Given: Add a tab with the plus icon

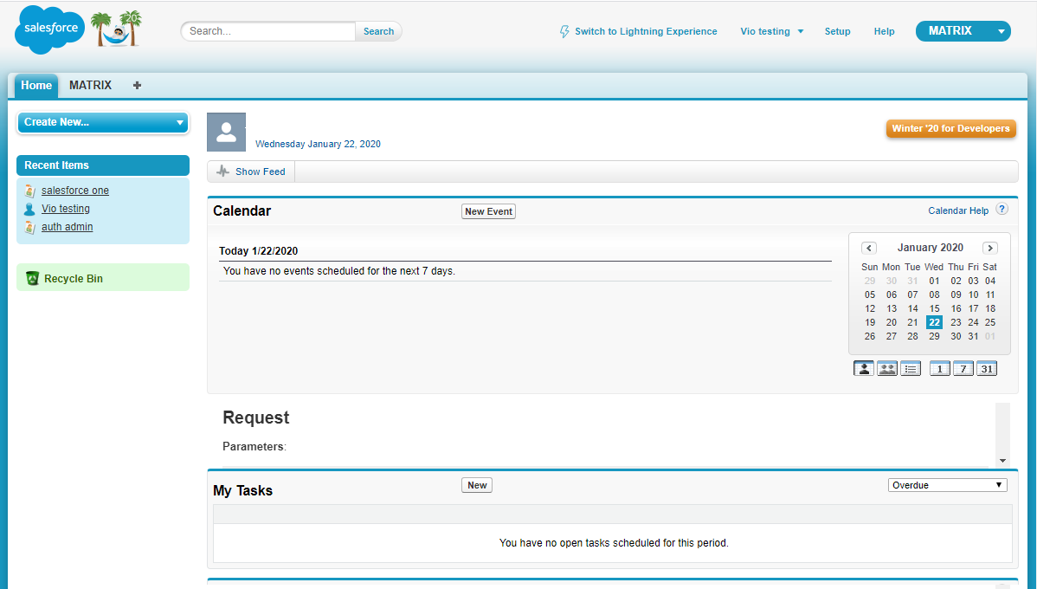Looking at the screenshot, I should 137,86.
